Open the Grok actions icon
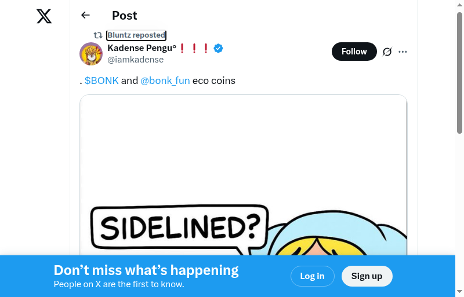 (x=387, y=52)
